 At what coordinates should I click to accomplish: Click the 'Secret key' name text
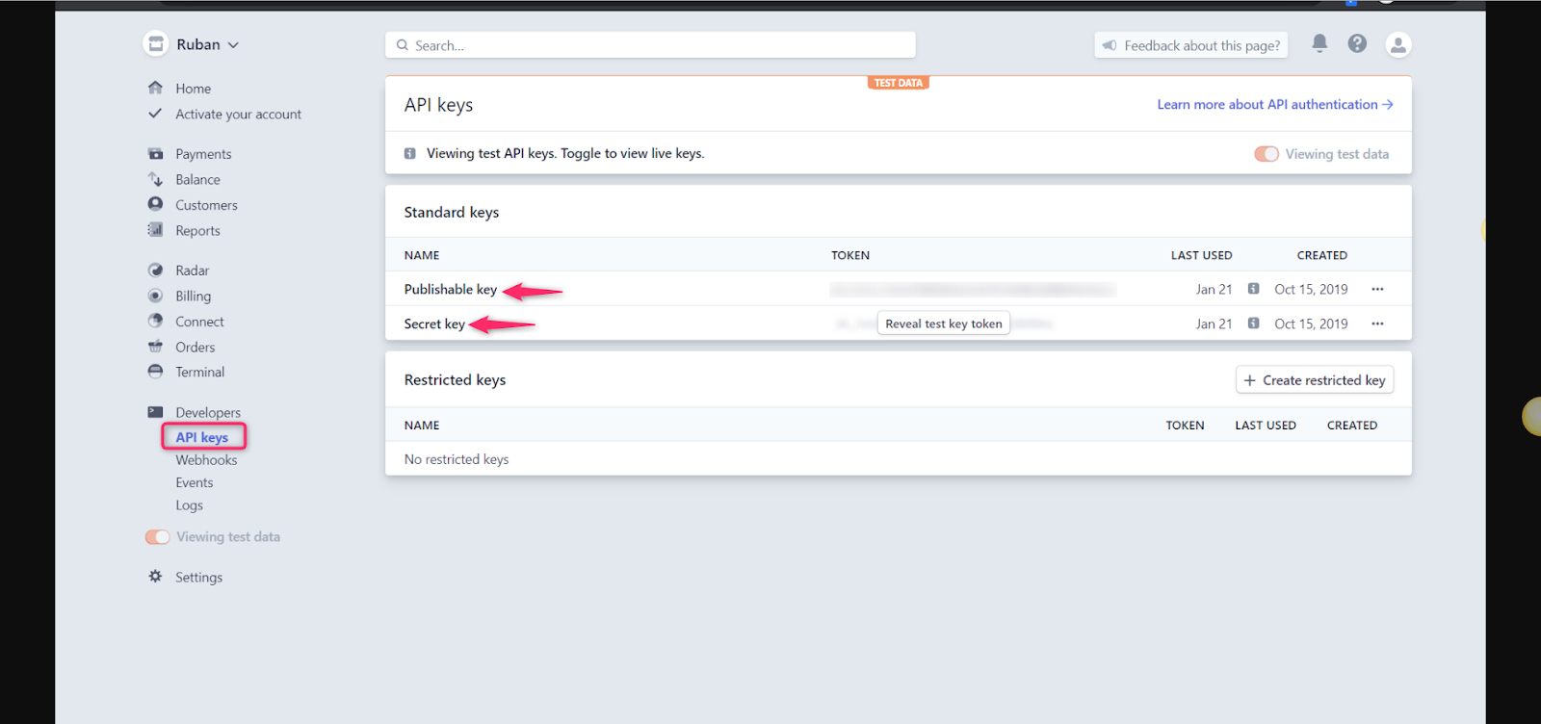434,323
